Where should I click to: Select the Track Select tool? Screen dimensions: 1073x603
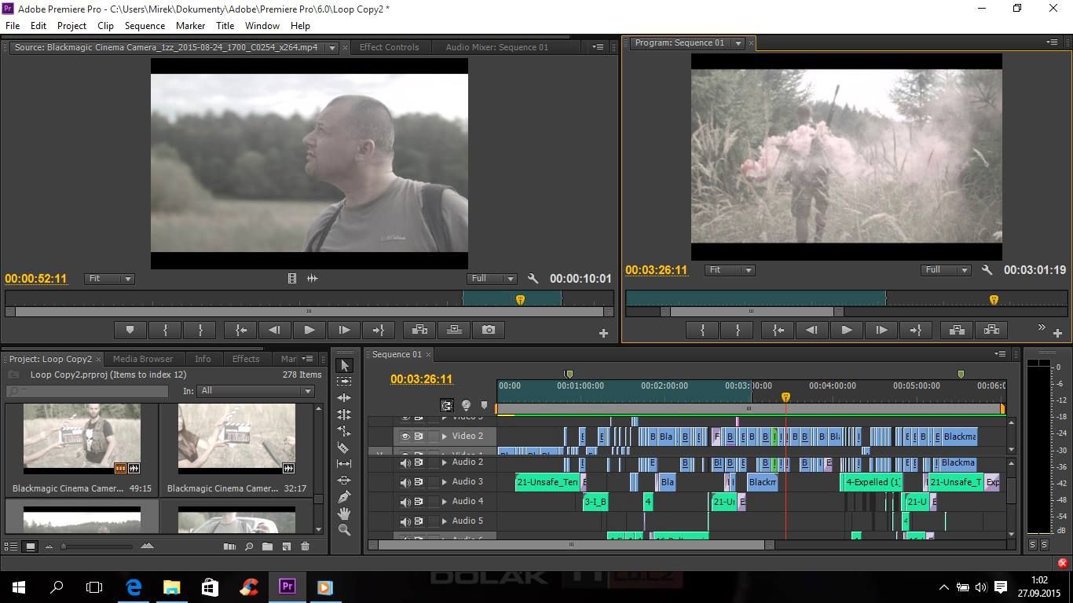344,382
